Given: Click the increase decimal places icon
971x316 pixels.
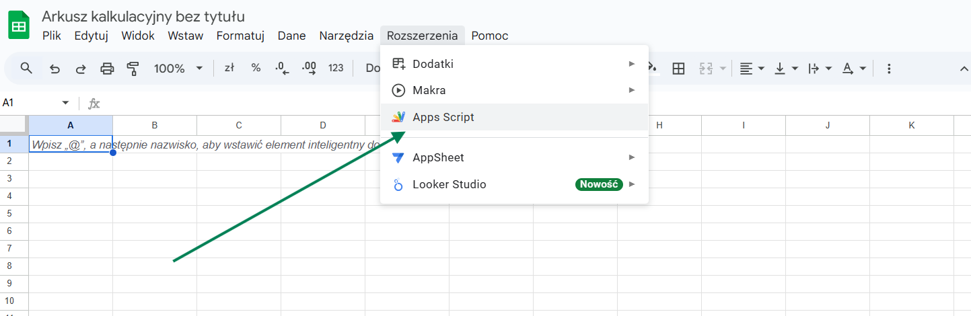Looking at the screenshot, I should pos(309,68).
